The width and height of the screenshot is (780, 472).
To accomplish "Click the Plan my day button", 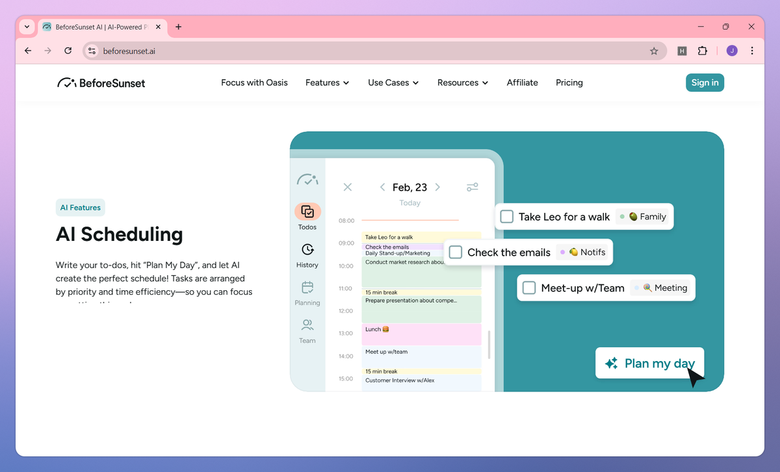I will (649, 363).
